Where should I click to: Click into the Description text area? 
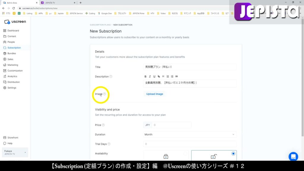click(x=190, y=83)
